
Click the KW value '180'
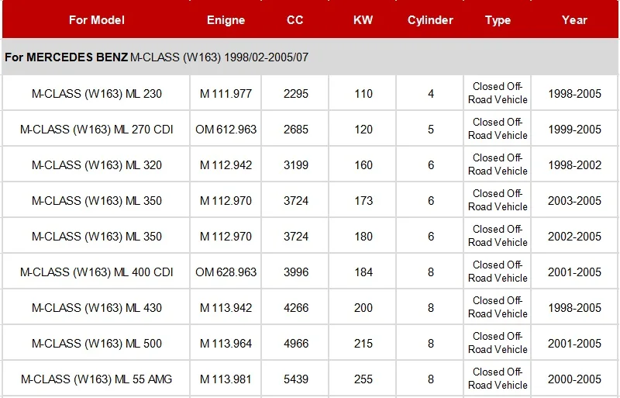pyautogui.click(x=363, y=236)
